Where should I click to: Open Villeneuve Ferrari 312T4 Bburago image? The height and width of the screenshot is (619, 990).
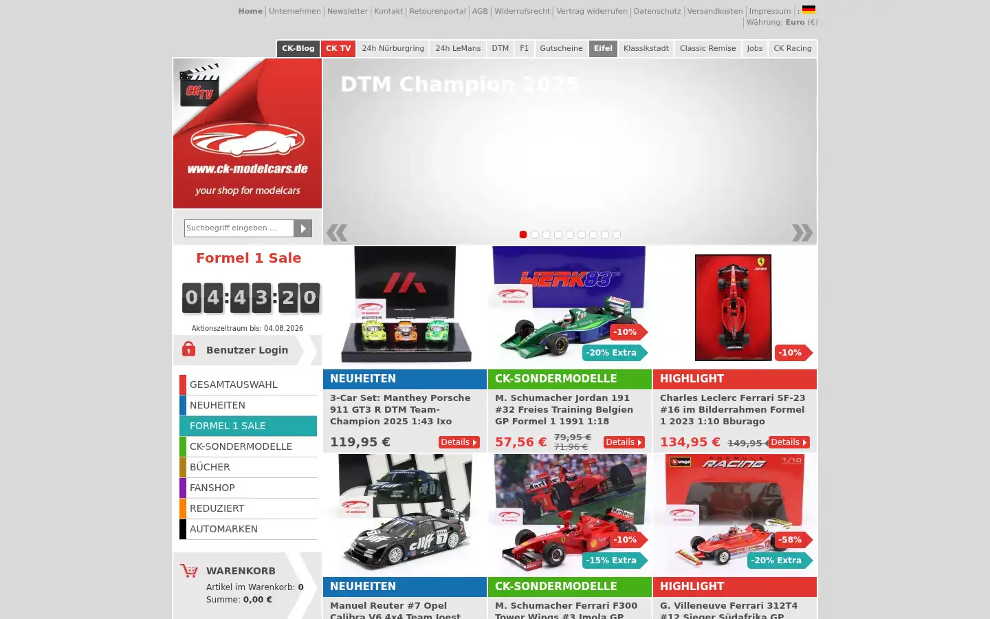pos(735,514)
